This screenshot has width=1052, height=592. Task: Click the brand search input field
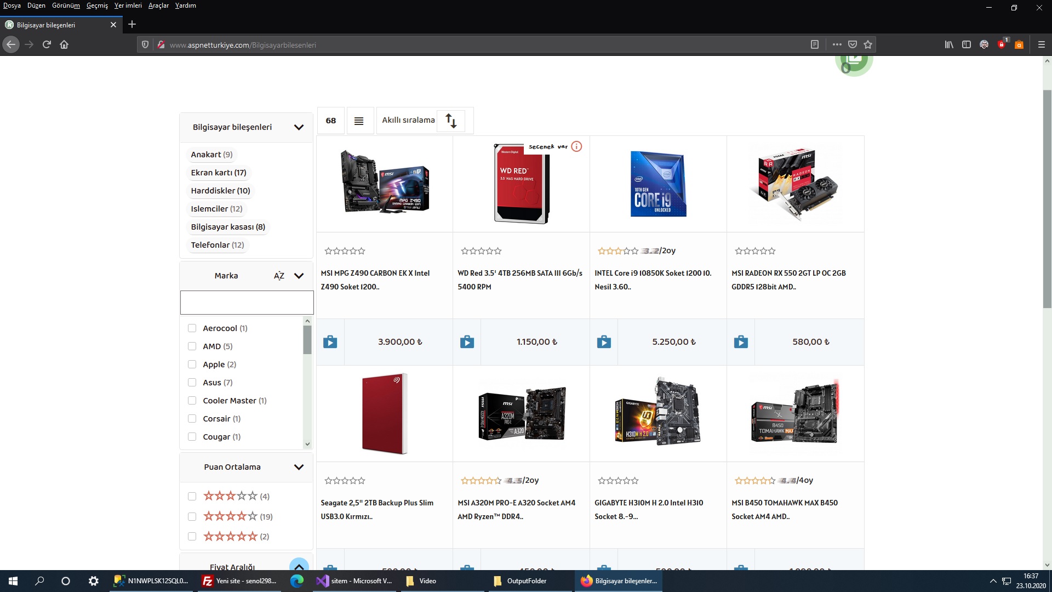[247, 303]
